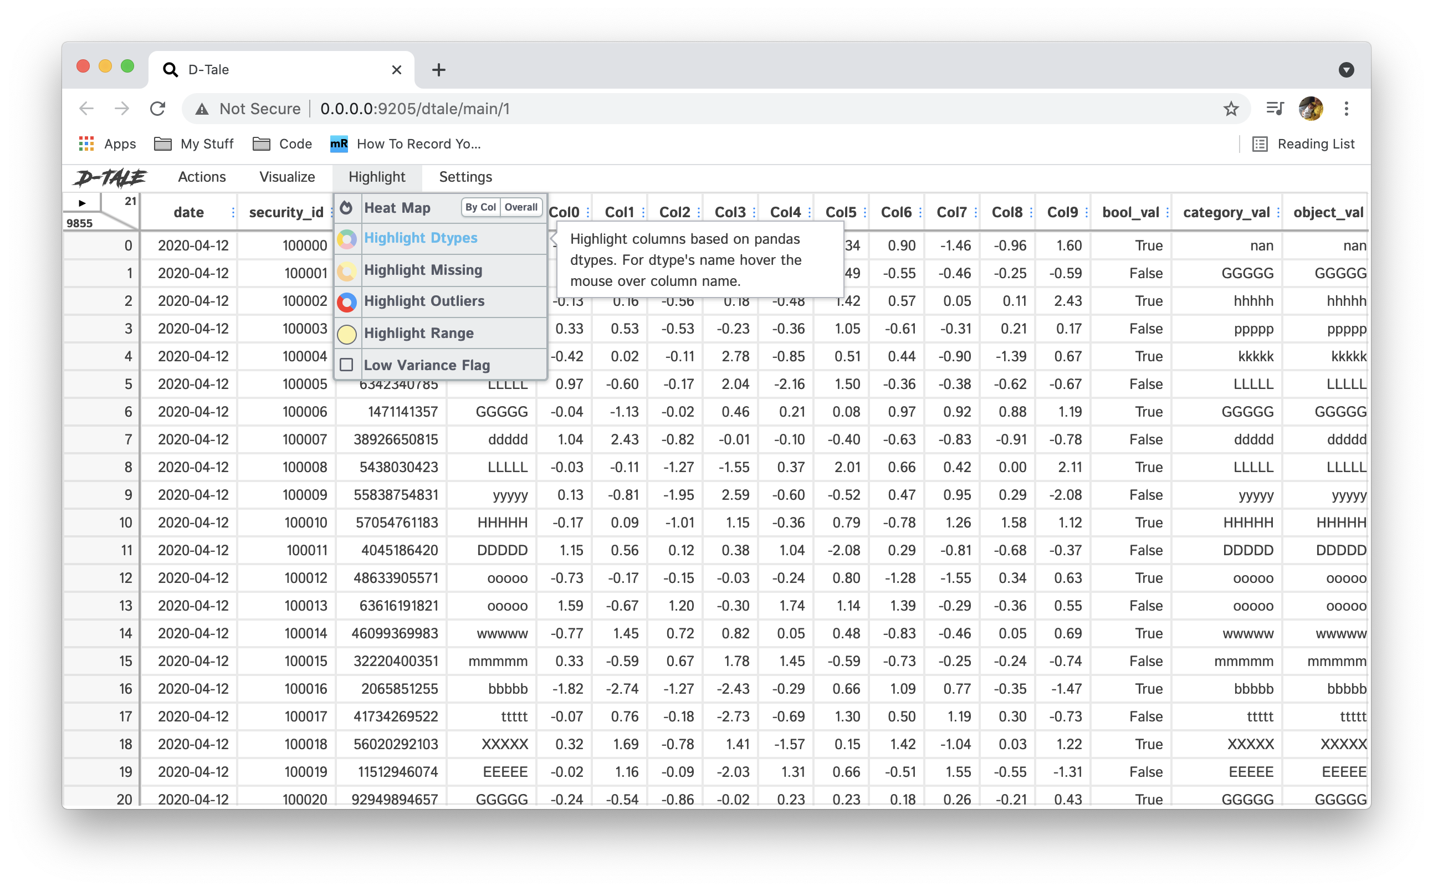Image resolution: width=1433 pixels, height=891 pixels.
Task: Click the browser address bar URL
Action: point(414,109)
